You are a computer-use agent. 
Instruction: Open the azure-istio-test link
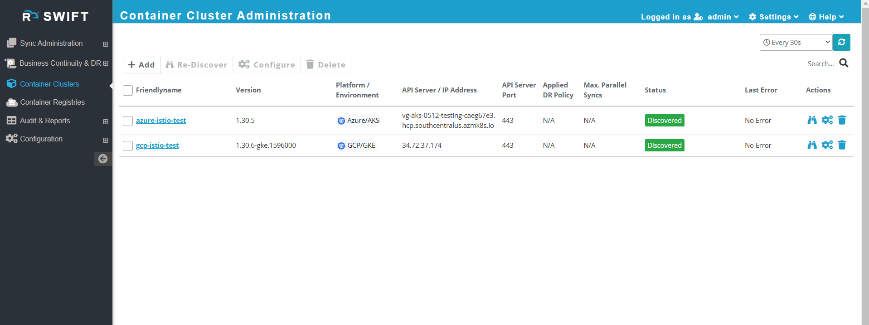coord(161,120)
